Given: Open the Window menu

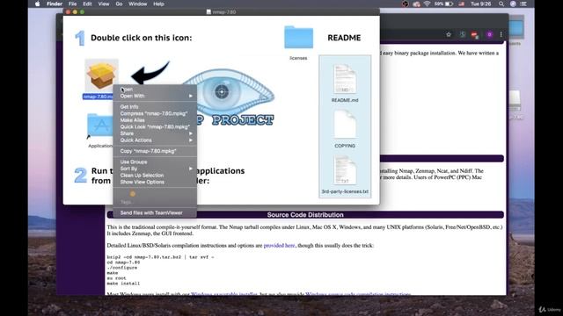Looking at the screenshot, I should click(x=137, y=4).
